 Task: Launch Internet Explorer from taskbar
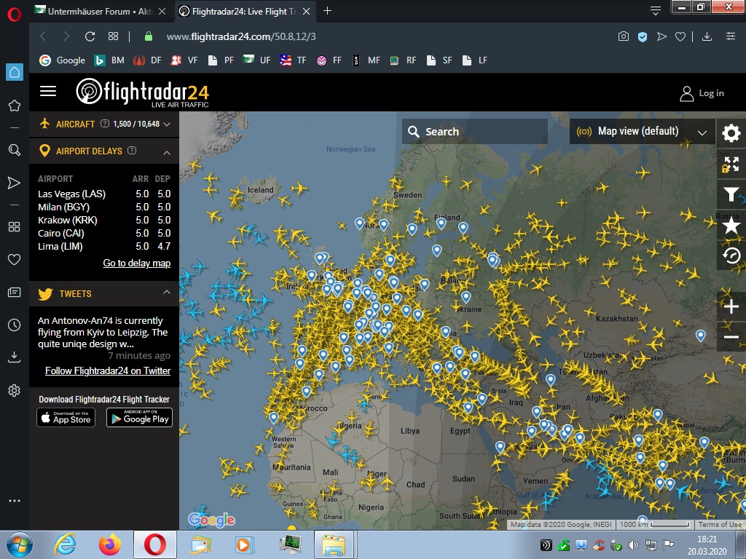(65, 544)
